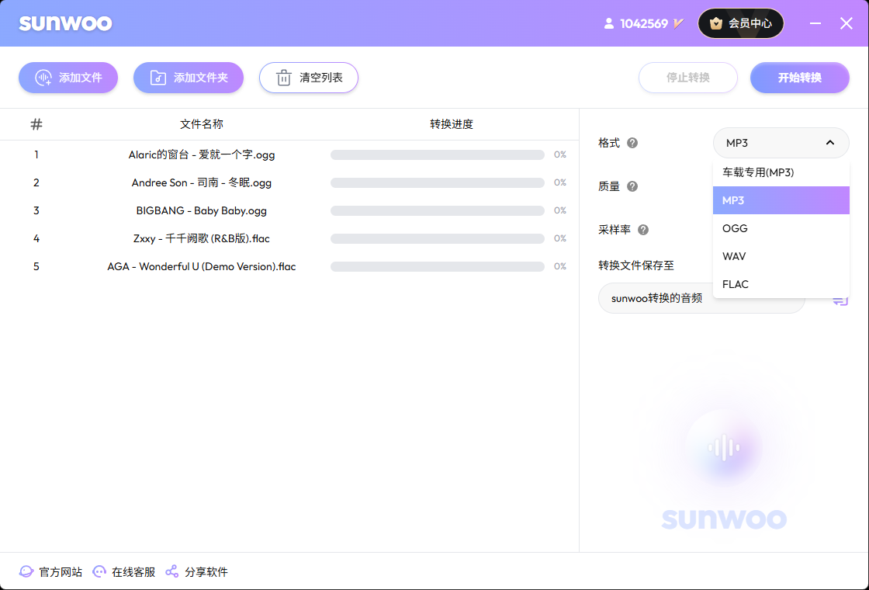Click the sunwoo转换的音频 save path field
This screenshot has width=869, height=590.
[x=701, y=298]
